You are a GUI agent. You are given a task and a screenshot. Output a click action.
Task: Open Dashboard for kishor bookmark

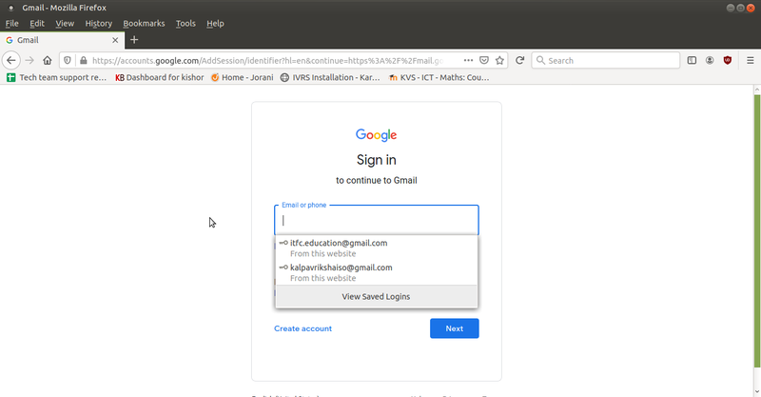[x=160, y=78]
